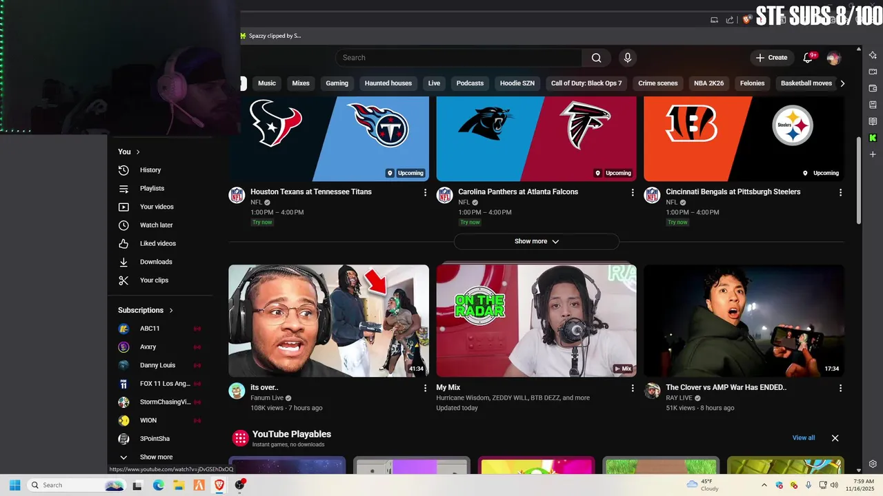Open Brave Talk camera icon in sidebar

click(873, 72)
